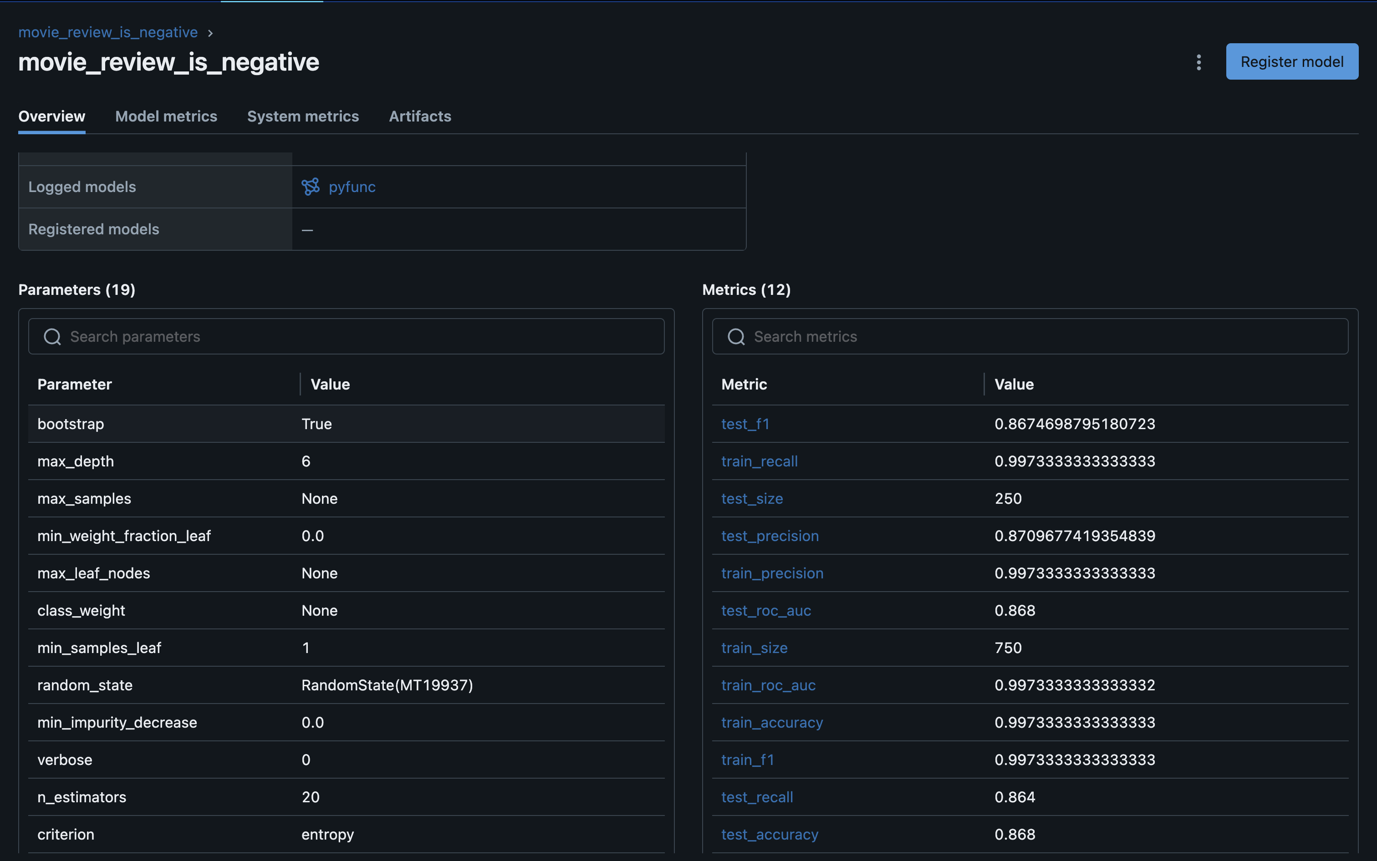The height and width of the screenshot is (861, 1377).
Task: Click the pyfunc model icon
Action: pyautogui.click(x=310, y=187)
